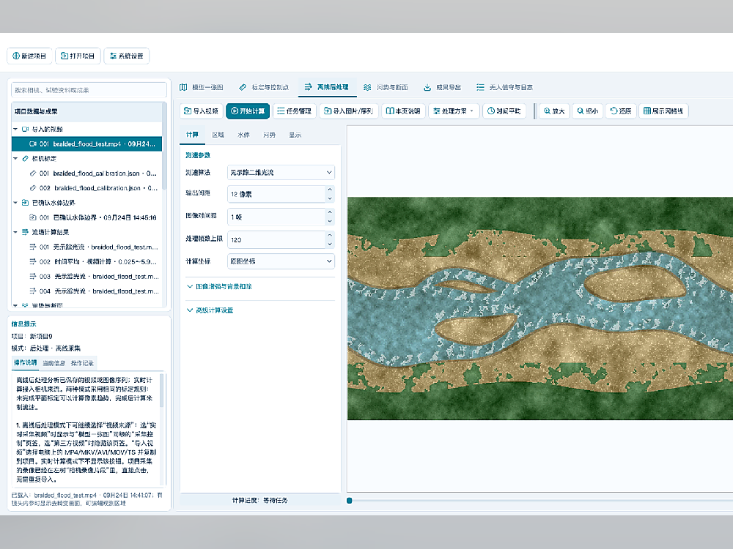
Task: Open 系统设置 system settings
Action: point(127,56)
